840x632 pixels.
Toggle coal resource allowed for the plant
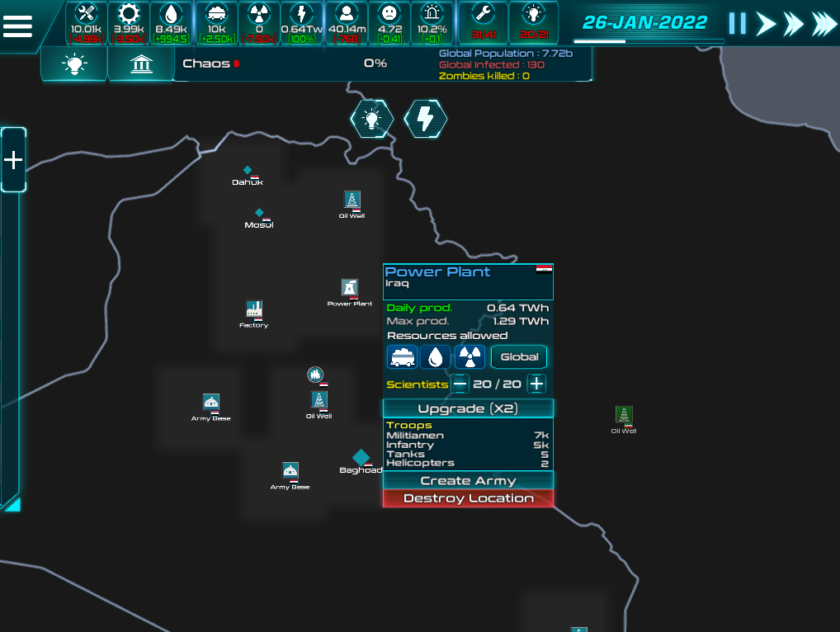pyautogui.click(x=403, y=357)
